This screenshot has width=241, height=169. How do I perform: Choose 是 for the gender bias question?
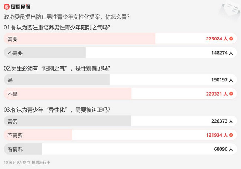120,80
